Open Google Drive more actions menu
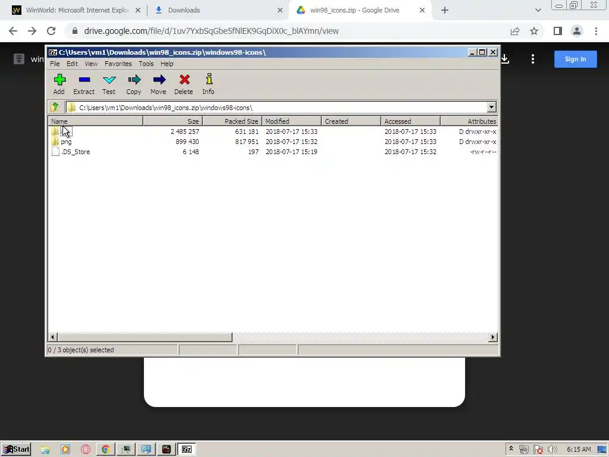This screenshot has width=609, height=457. 533,59
